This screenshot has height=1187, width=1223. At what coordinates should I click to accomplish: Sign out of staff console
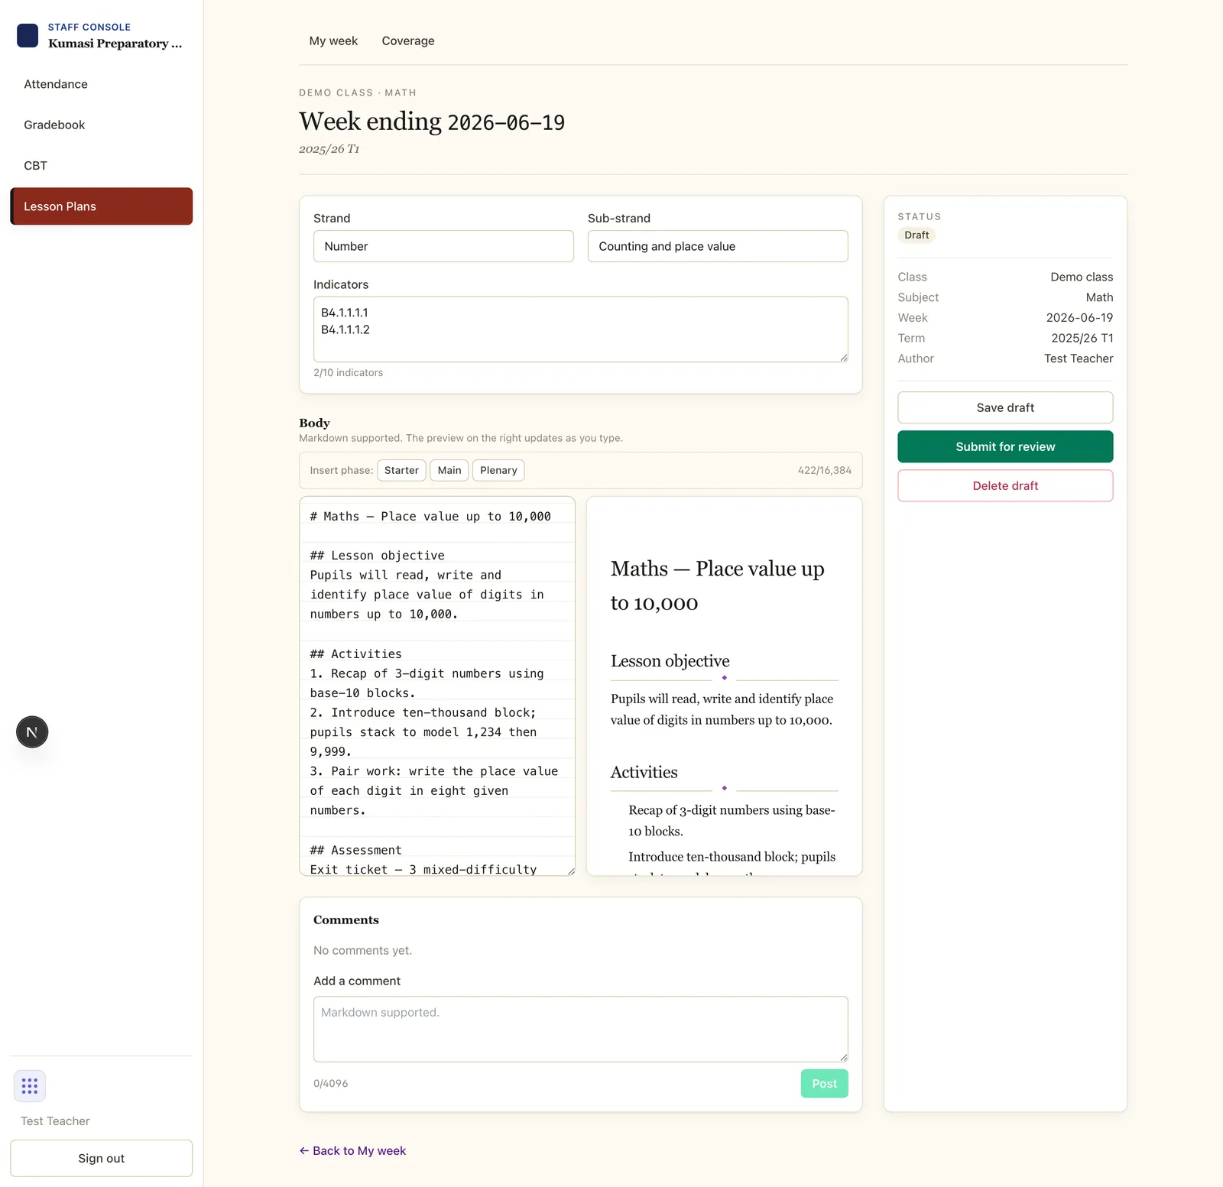point(101,1158)
